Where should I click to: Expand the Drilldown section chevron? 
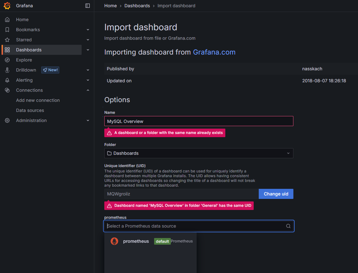(88, 70)
